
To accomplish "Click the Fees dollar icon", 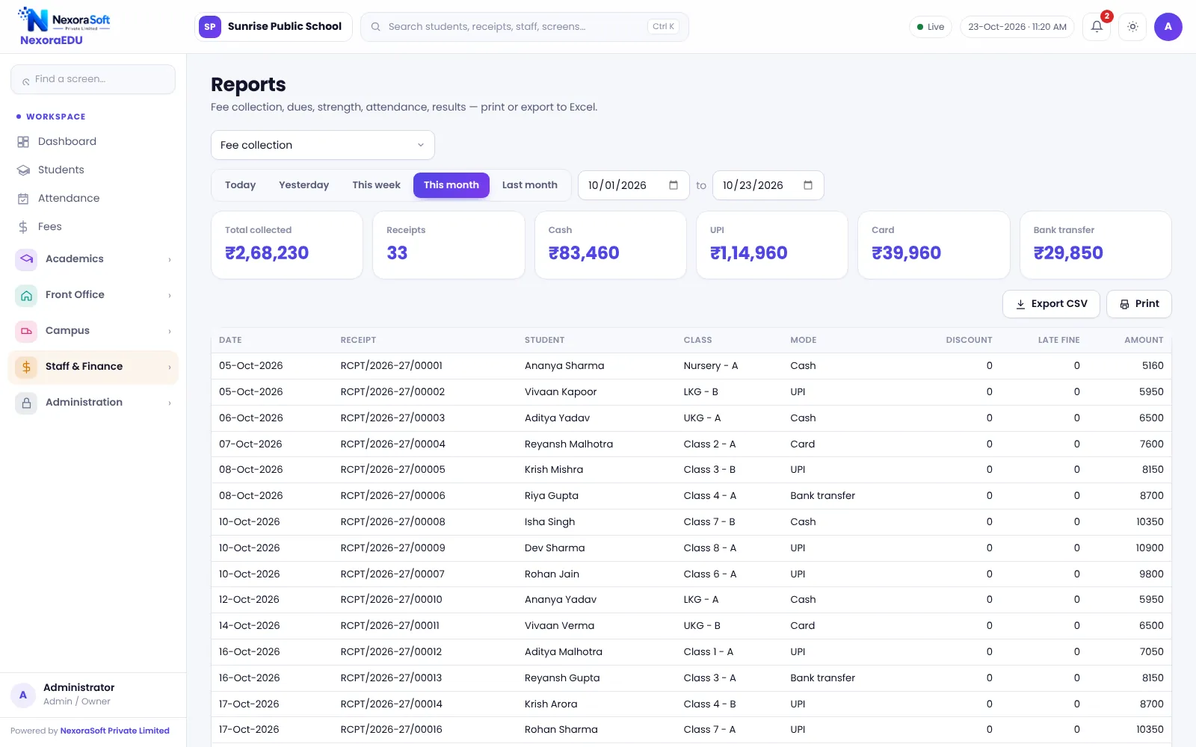I will point(23,227).
